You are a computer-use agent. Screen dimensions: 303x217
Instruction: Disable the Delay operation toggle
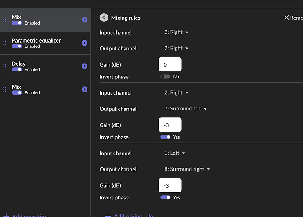tap(17, 69)
